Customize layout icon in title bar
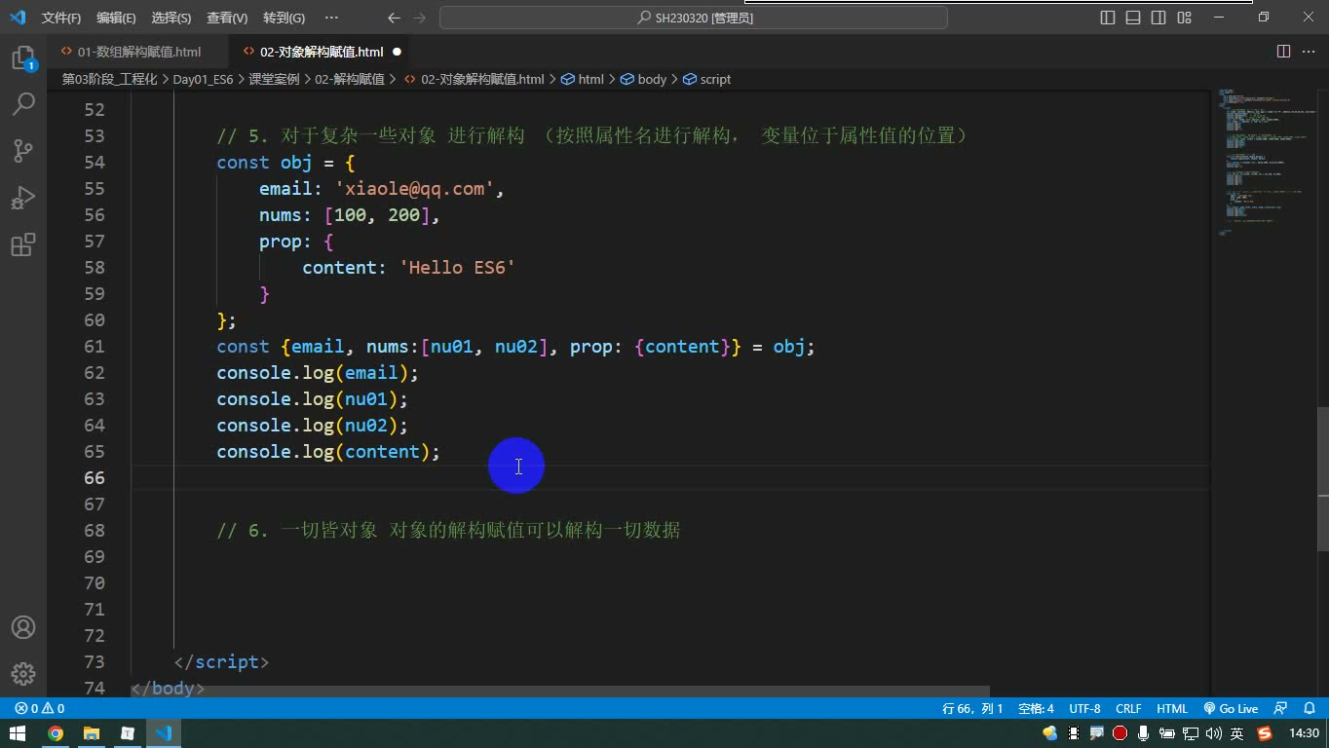The height and width of the screenshot is (748, 1329). 1184,18
